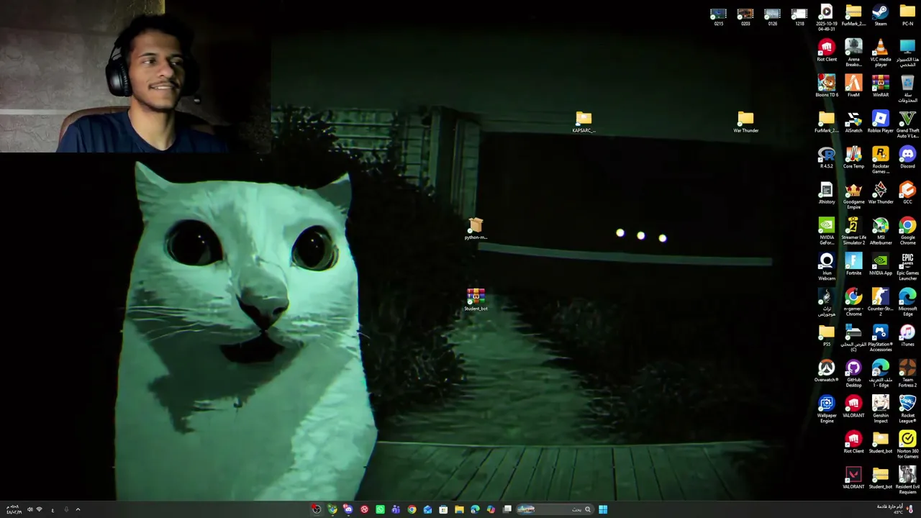Select the GCC desktop shortcut

(907, 194)
